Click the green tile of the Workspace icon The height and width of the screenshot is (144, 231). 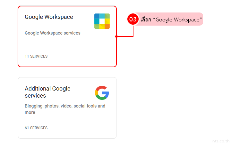pos(107,16)
